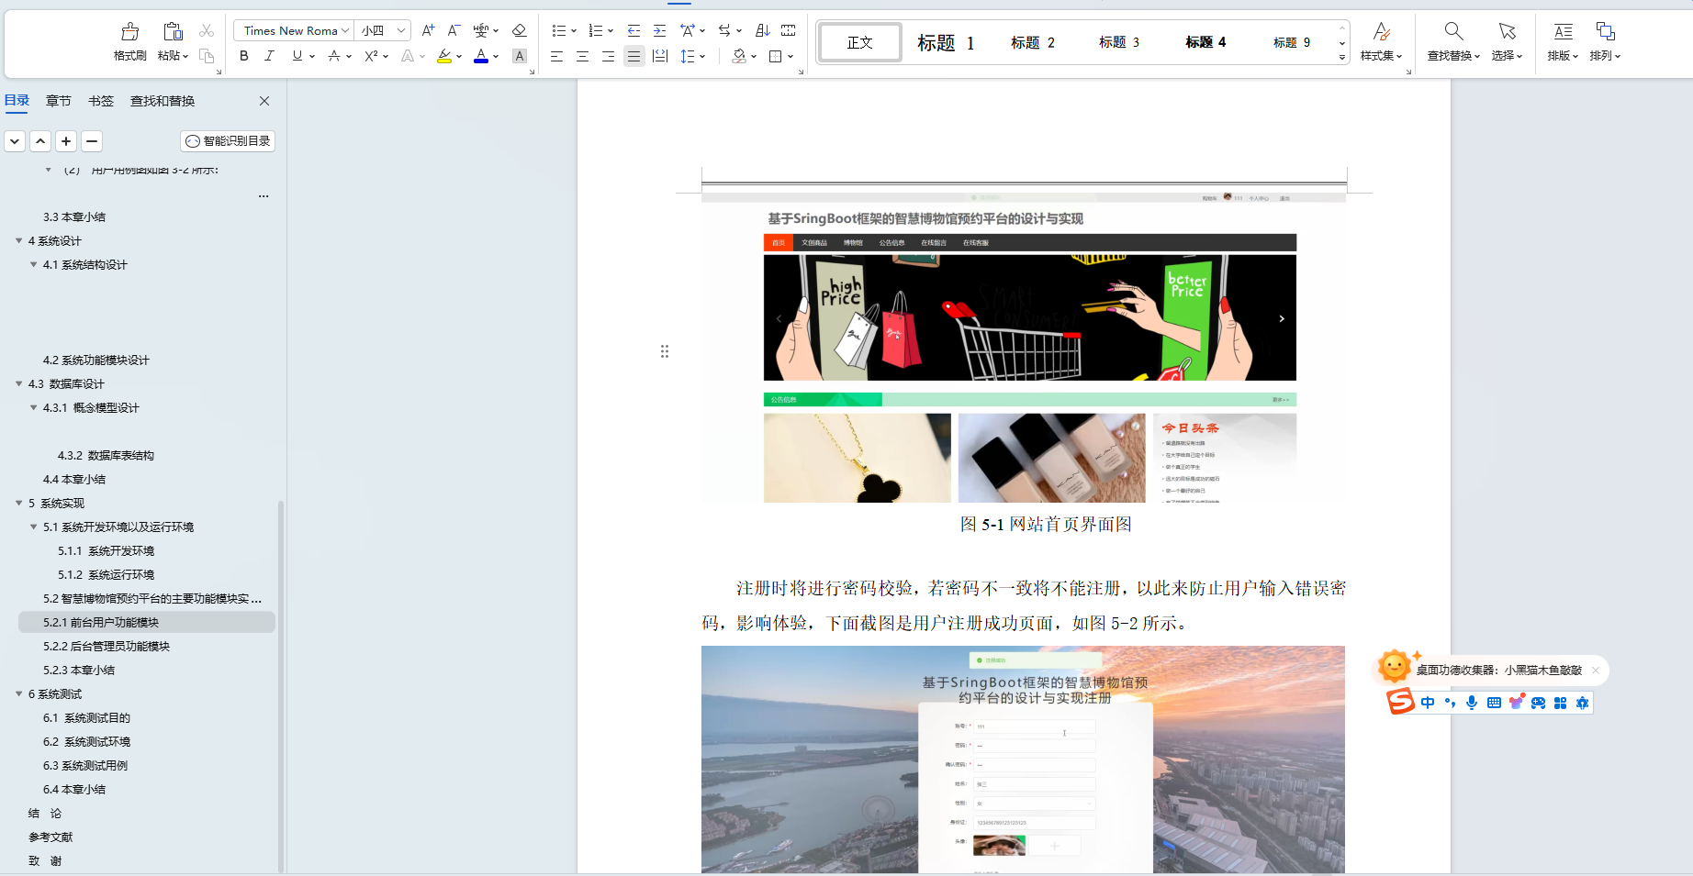Toggle underline formatting
Image resolution: width=1693 pixels, height=876 pixels.
297,56
